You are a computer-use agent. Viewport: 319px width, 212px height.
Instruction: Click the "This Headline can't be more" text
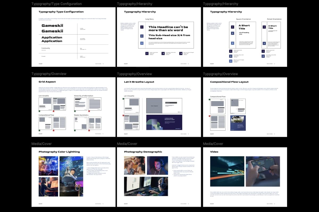pyautogui.click(x=168, y=29)
